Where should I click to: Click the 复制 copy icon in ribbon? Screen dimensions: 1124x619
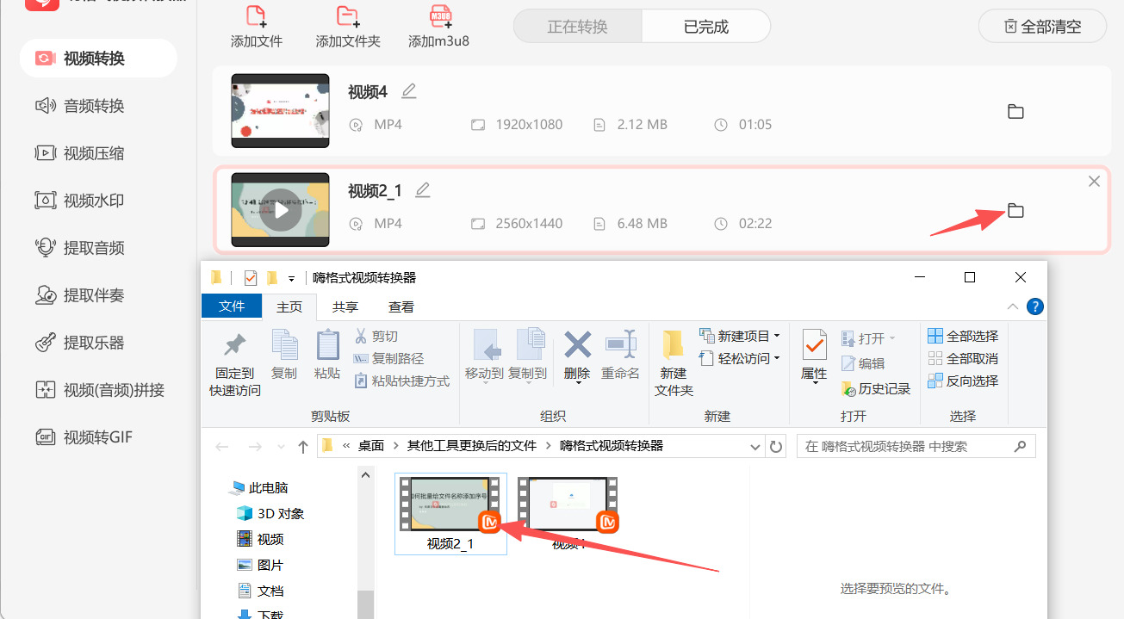tap(284, 344)
